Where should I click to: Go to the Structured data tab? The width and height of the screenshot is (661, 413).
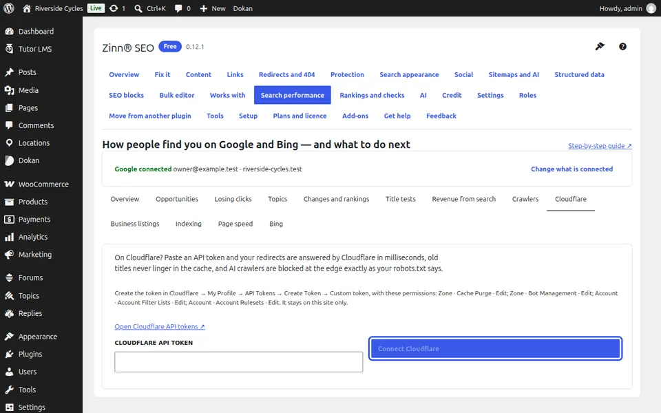579,74
